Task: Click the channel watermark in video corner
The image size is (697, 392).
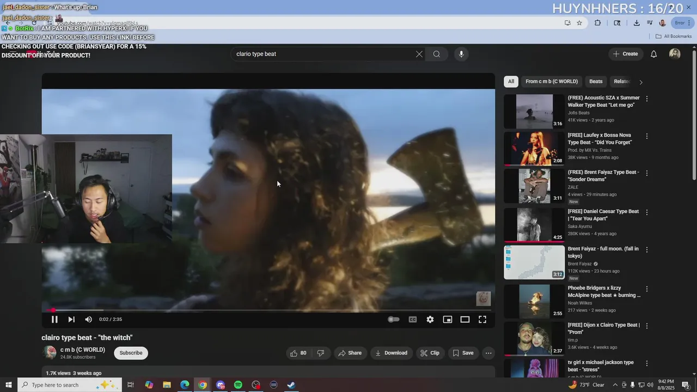Action: pyautogui.click(x=484, y=298)
